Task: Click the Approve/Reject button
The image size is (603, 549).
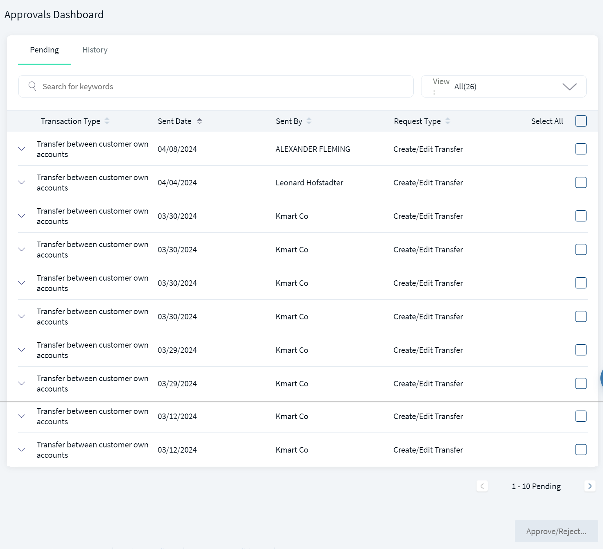Action: click(x=556, y=531)
